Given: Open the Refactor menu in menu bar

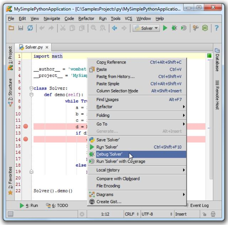Looking at the screenshot, I should point(86,18).
